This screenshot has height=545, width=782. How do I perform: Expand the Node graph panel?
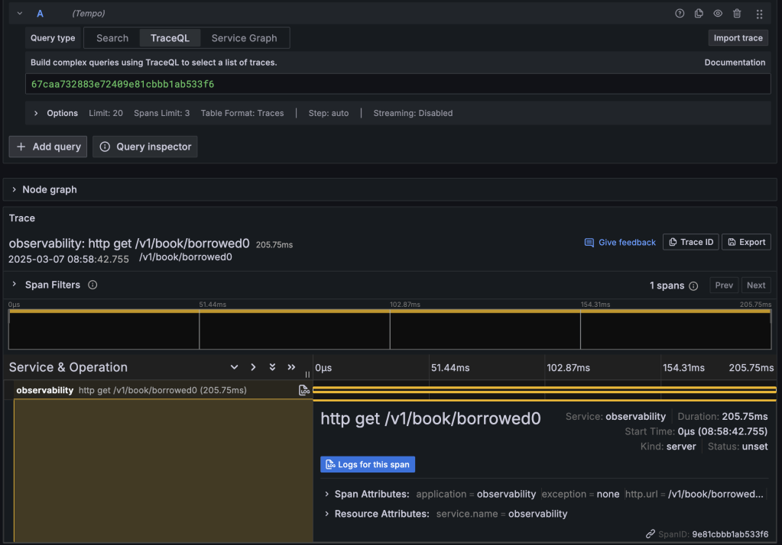[15, 189]
